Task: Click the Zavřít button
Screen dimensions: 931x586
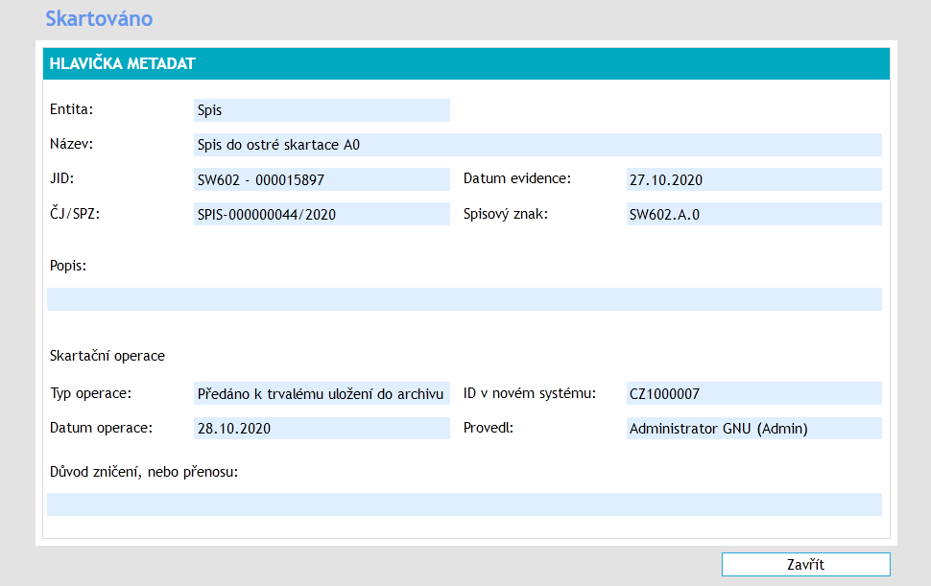Action: (805, 564)
